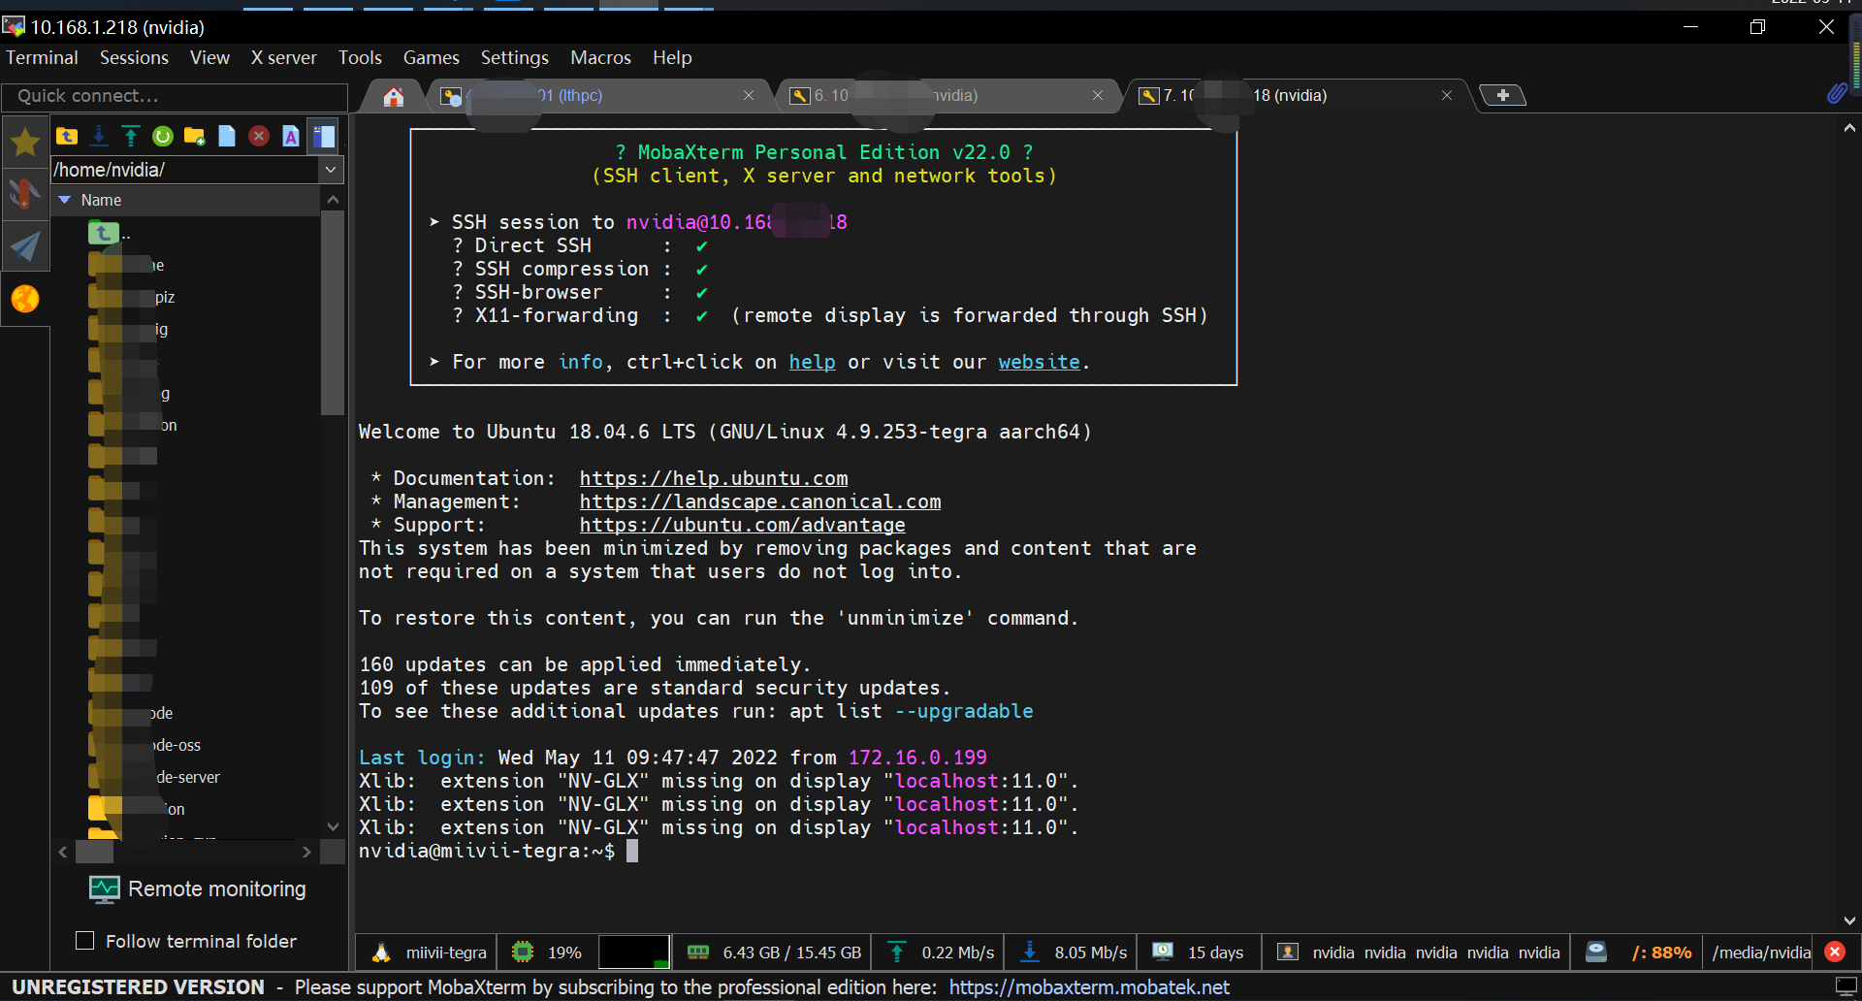1862x1001 pixels.
Task: Expand the /home/nvidia/ path dropdown
Action: click(x=331, y=170)
